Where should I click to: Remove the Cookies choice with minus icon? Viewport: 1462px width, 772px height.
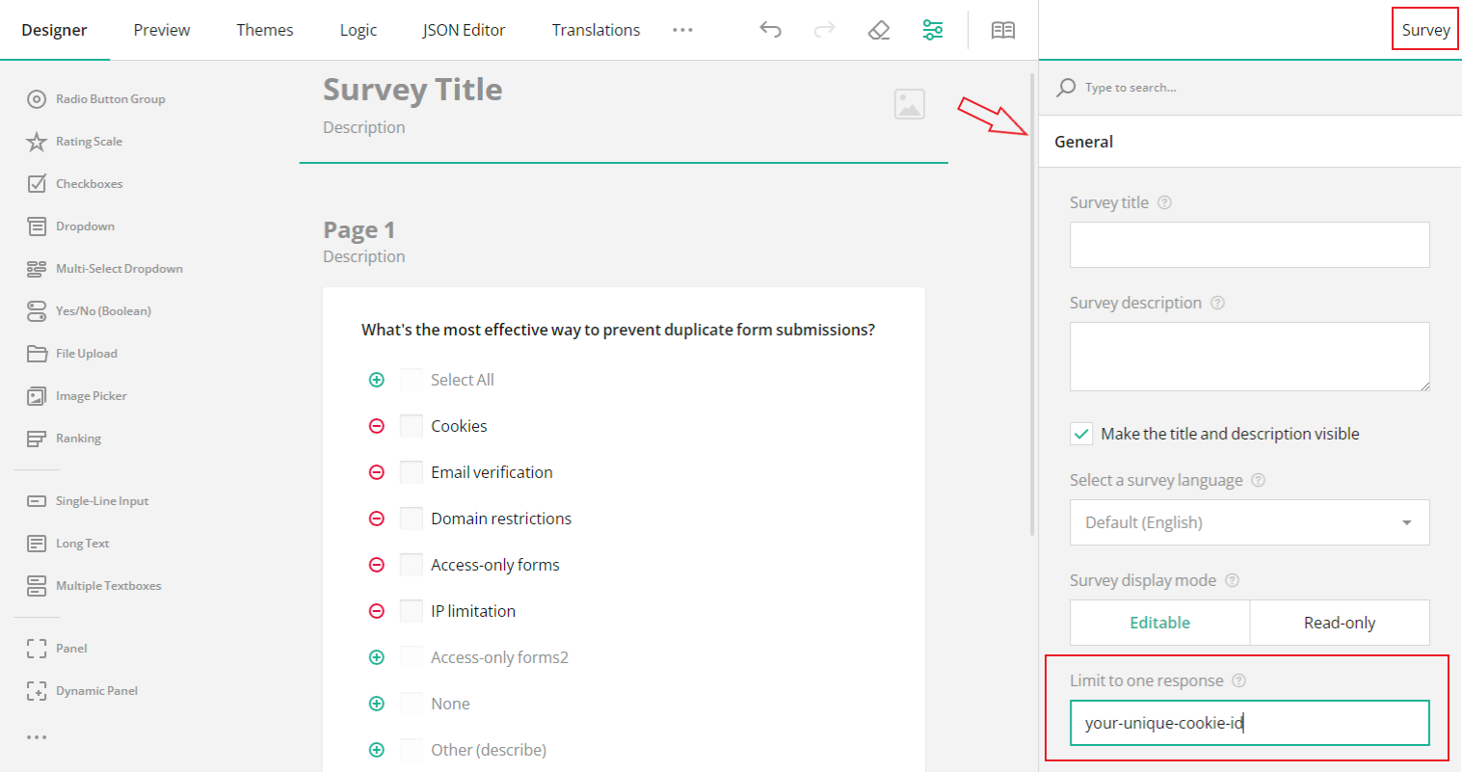click(377, 425)
